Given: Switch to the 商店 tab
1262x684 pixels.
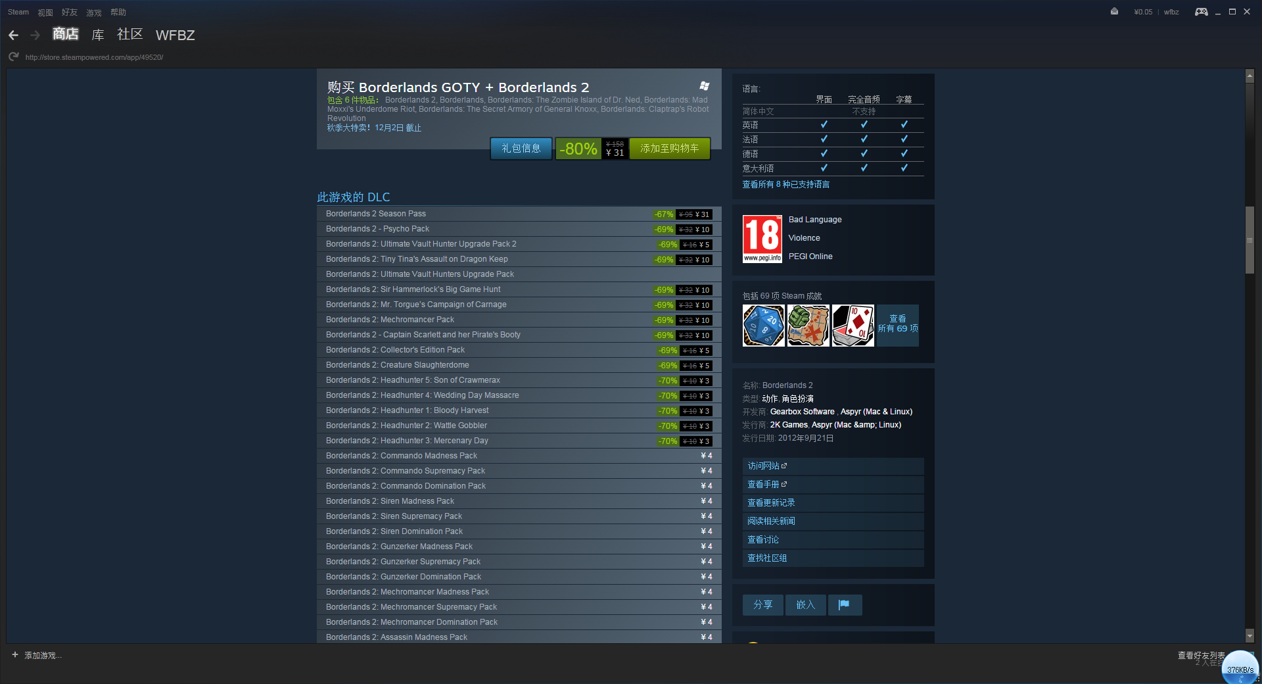Looking at the screenshot, I should 66,34.
